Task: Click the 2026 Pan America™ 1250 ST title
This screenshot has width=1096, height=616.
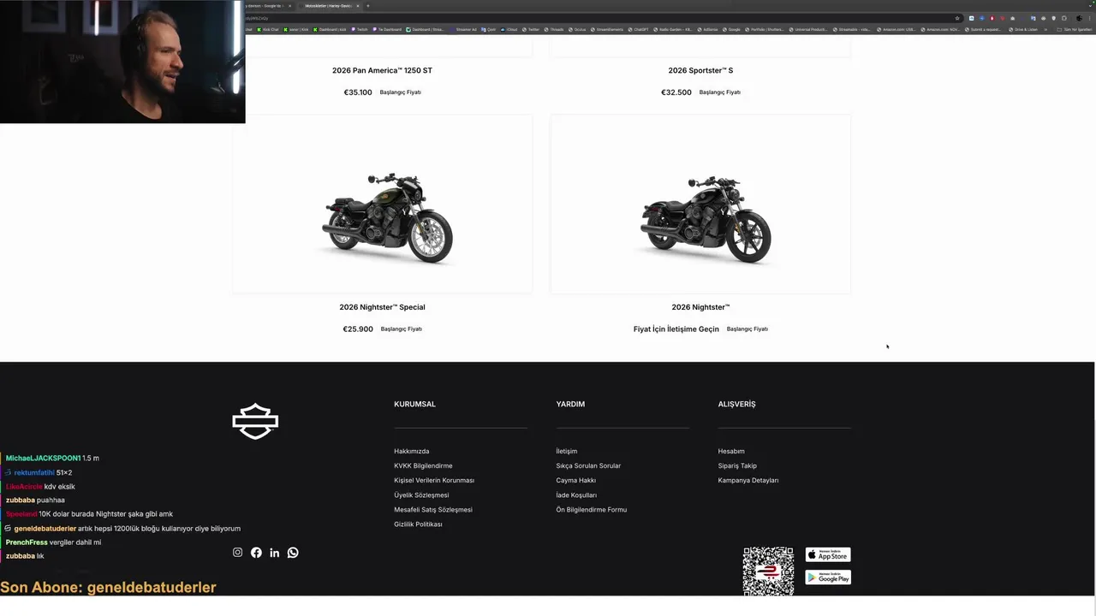Action: pyautogui.click(x=382, y=70)
